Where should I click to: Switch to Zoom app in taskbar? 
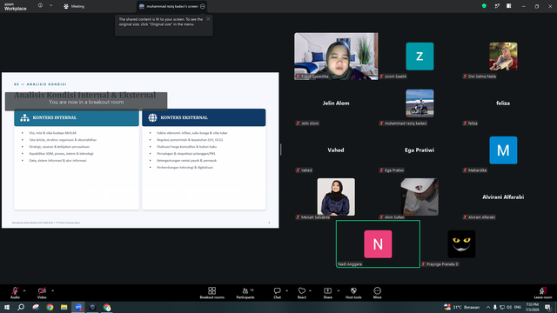pos(78,307)
